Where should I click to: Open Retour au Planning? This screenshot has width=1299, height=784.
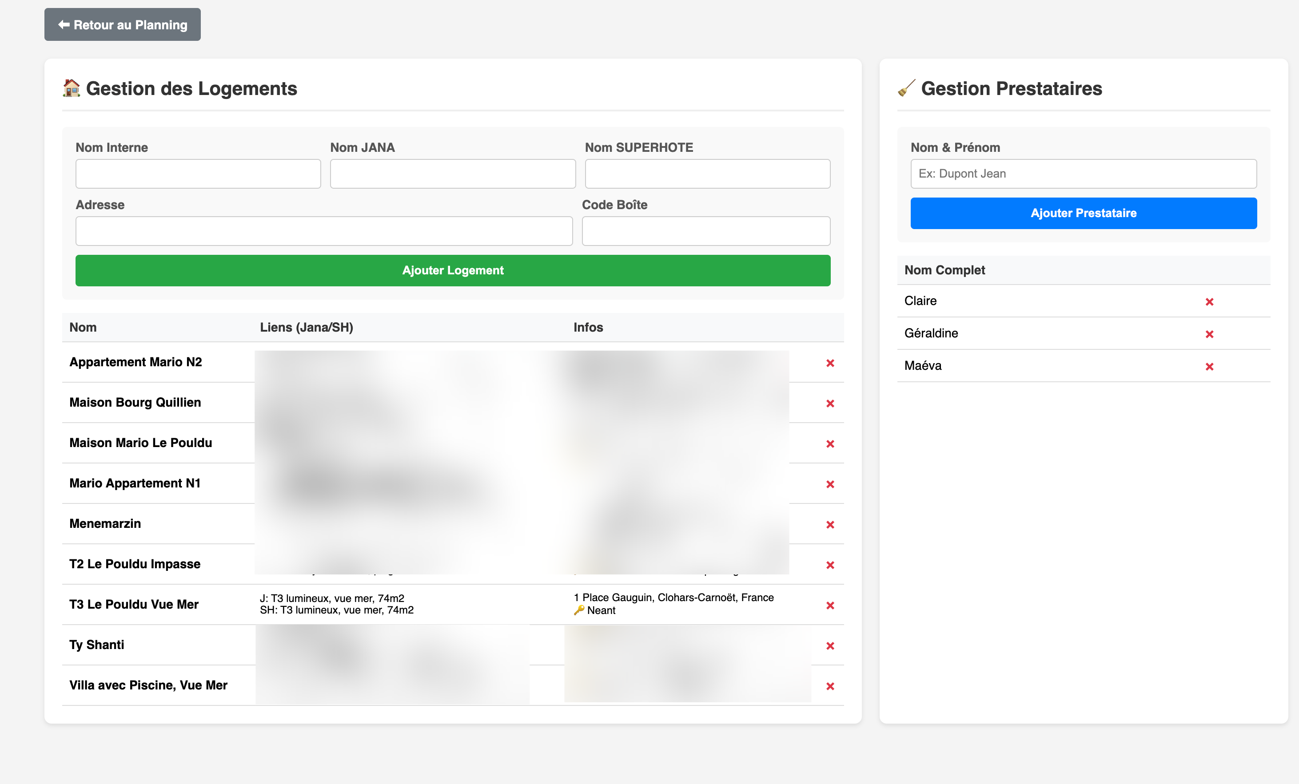click(x=122, y=24)
